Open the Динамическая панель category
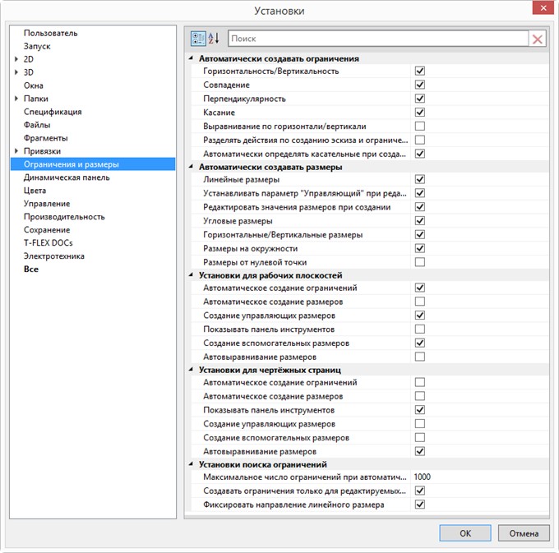The height and width of the screenshot is (553, 559). (67, 177)
